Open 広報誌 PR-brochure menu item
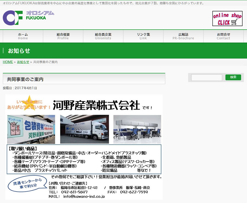The image size is (247, 203). click(183, 36)
